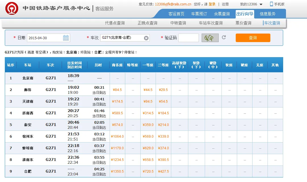Click the ¥29.5 second class price

(163, 90)
